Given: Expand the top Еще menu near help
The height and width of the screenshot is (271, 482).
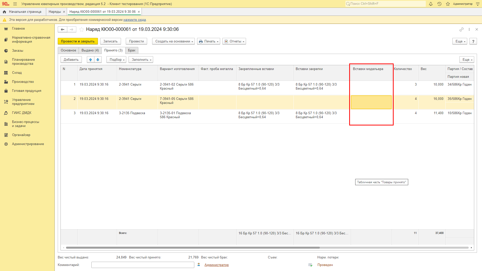Looking at the screenshot, I should 460,41.
